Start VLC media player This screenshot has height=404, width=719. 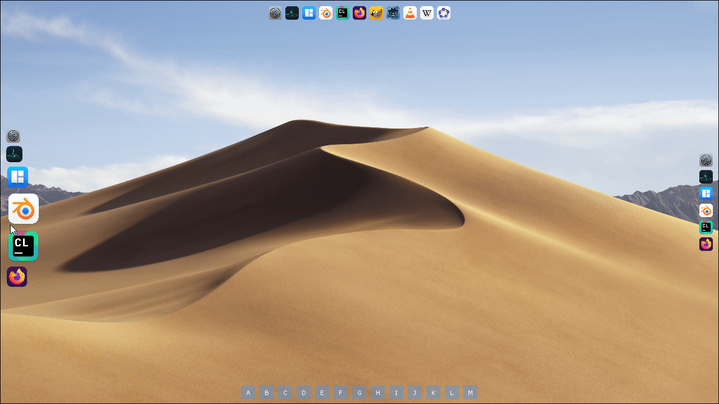click(x=410, y=13)
